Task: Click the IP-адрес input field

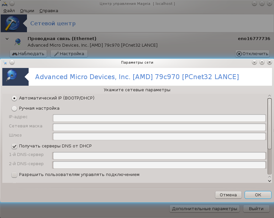Action: tap(159, 118)
